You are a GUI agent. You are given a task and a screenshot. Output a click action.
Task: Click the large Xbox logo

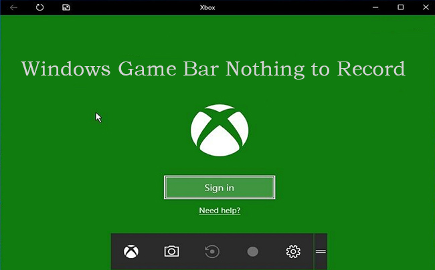pyautogui.click(x=220, y=130)
